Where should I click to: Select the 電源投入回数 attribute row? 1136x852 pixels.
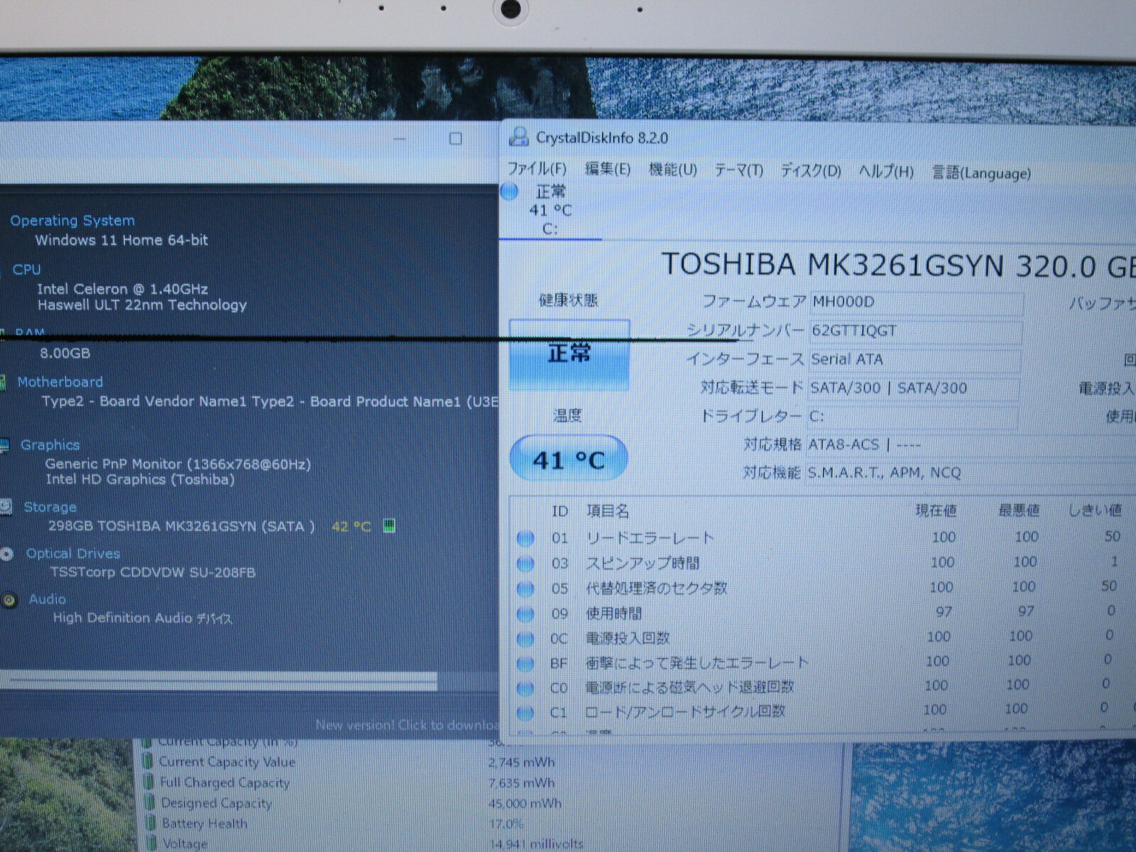pyautogui.click(x=822, y=638)
